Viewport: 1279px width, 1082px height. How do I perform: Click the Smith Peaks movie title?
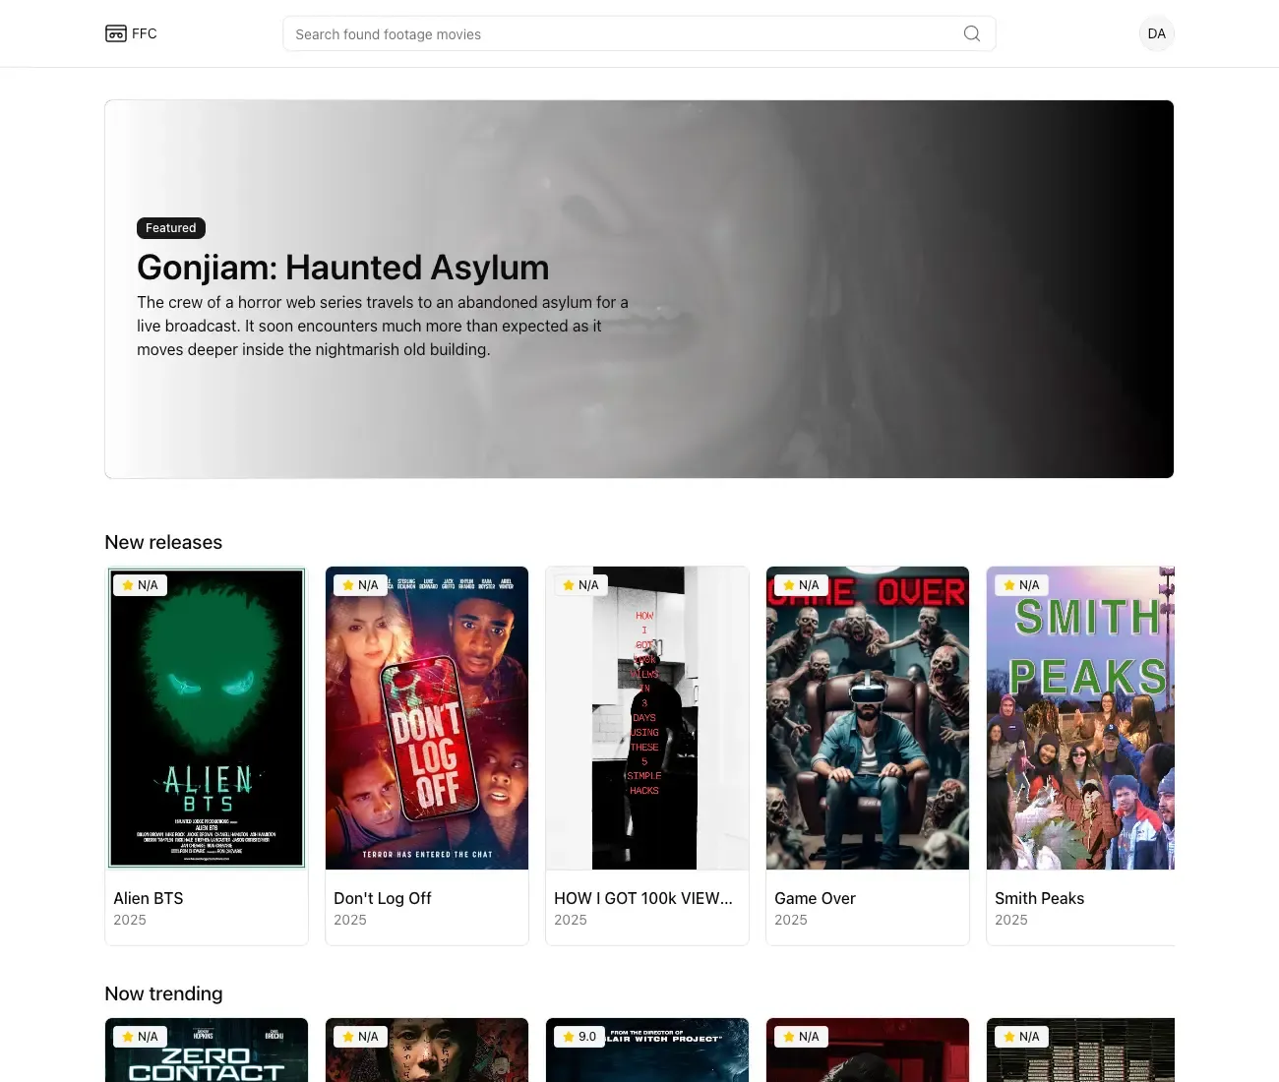pyautogui.click(x=1039, y=898)
